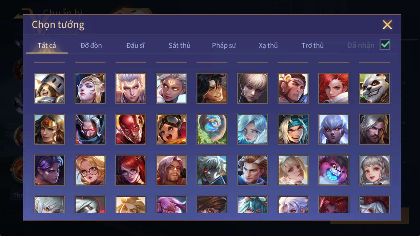This screenshot has width=420, height=236.
Task: Select the panda hero portrait
Action: tap(374, 88)
